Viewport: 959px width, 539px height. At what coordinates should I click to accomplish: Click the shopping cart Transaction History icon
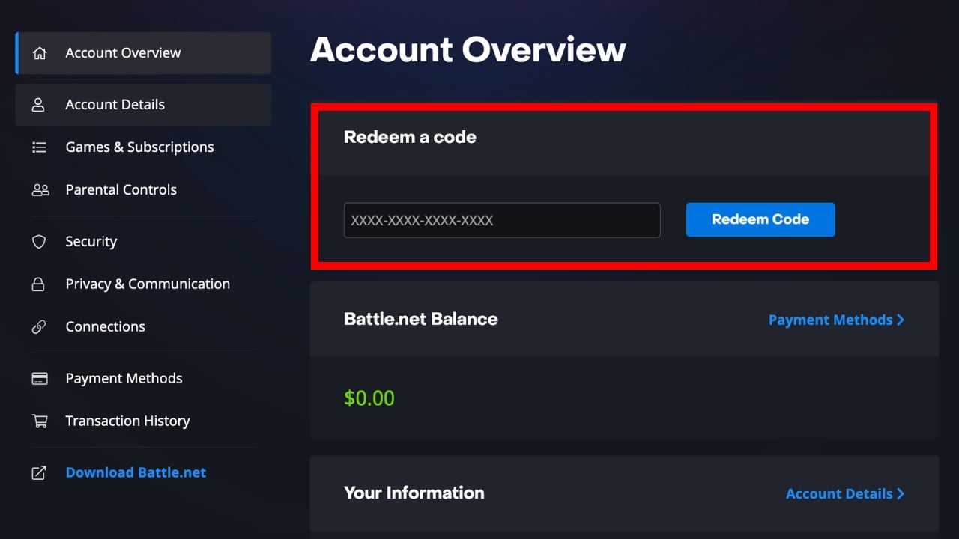[40, 421]
